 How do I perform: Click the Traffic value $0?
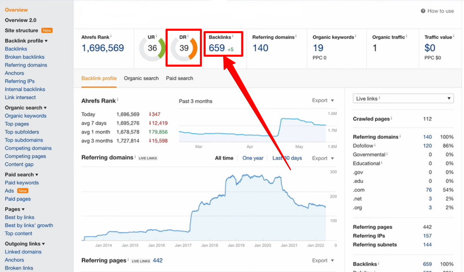(430, 48)
